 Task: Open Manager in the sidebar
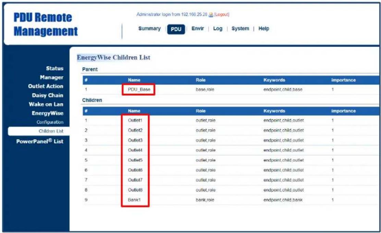pyautogui.click(x=51, y=77)
